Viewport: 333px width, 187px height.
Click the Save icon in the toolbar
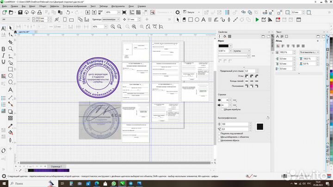tap(19, 12)
